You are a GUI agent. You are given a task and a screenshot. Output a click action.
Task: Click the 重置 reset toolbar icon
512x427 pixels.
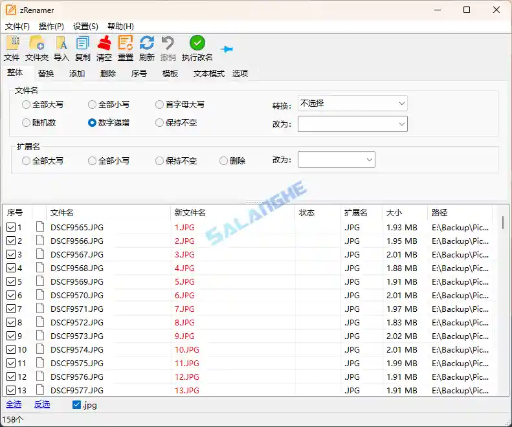pyautogui.click(x=126, y=43)
